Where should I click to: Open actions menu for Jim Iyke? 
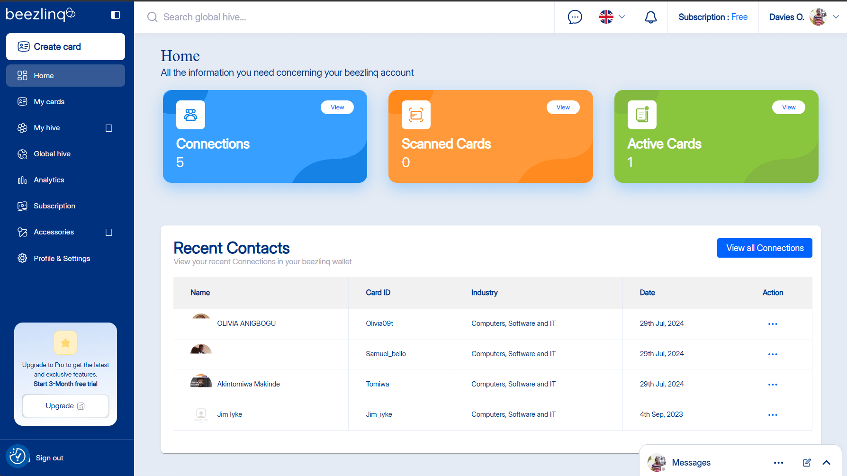click(x=773, y=415)
